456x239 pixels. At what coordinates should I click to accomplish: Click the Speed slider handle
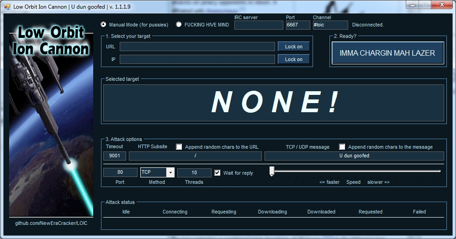tap(272, 171)
